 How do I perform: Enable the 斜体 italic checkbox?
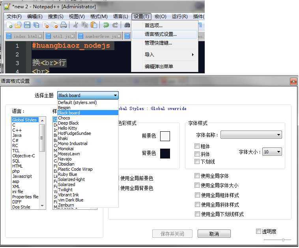tap(197, 154)
